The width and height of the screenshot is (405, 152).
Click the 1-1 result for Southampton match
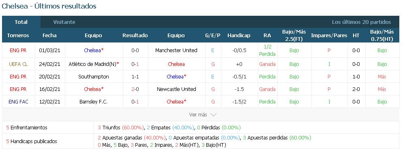(x=135, y=77)
